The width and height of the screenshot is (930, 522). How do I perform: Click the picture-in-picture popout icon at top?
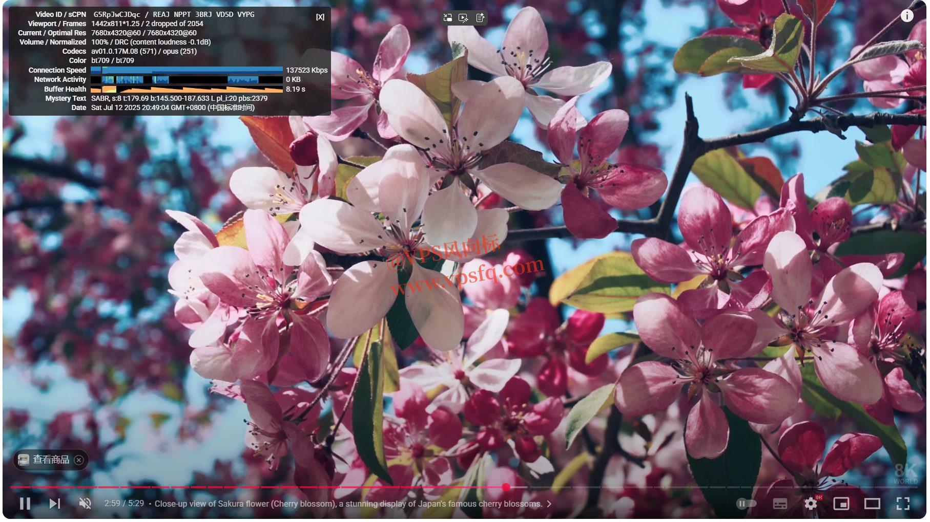448,18
